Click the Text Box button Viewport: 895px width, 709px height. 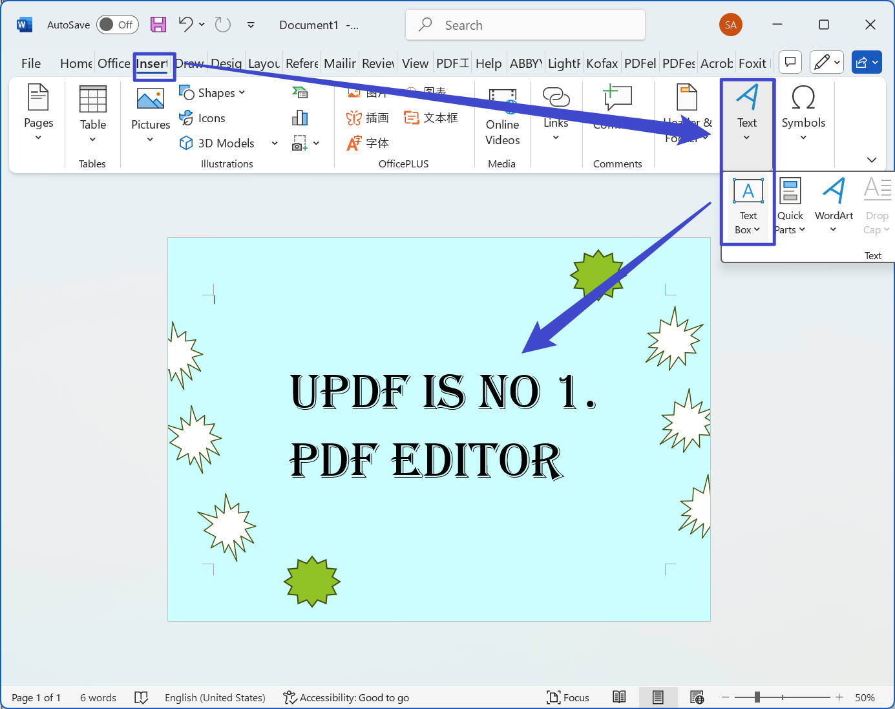pos(748,206)
